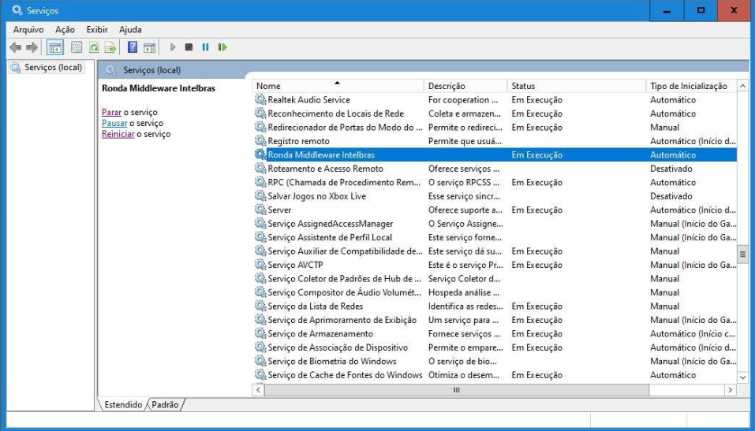
Task: Restart the service using the toolbar icon
Action: click(x=222, y=47)
